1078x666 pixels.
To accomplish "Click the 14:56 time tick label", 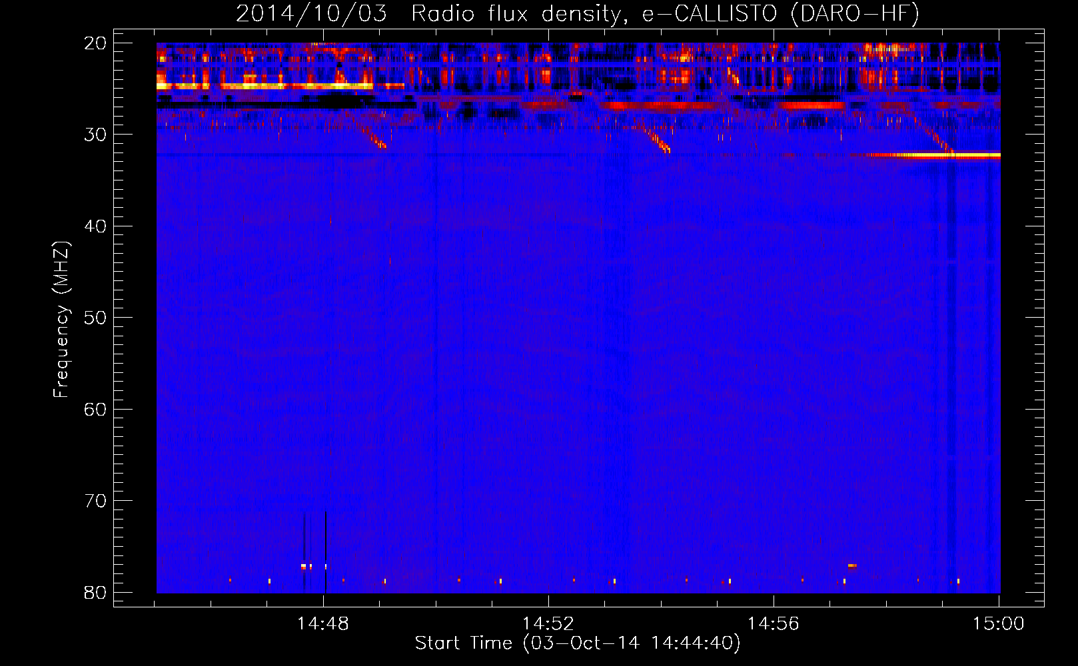I will click(773, 624).
